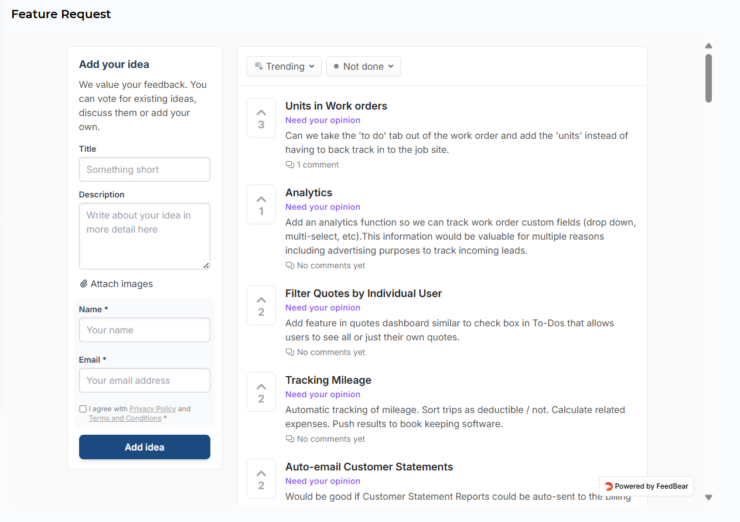Upvote Auto-email Customer Statements idea
This screenshot has height=522, width=740.
(261, 479)
